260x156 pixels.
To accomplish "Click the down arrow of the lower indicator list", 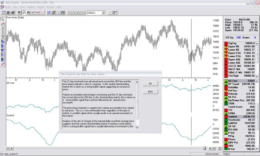I will click(x=257, y=148).
